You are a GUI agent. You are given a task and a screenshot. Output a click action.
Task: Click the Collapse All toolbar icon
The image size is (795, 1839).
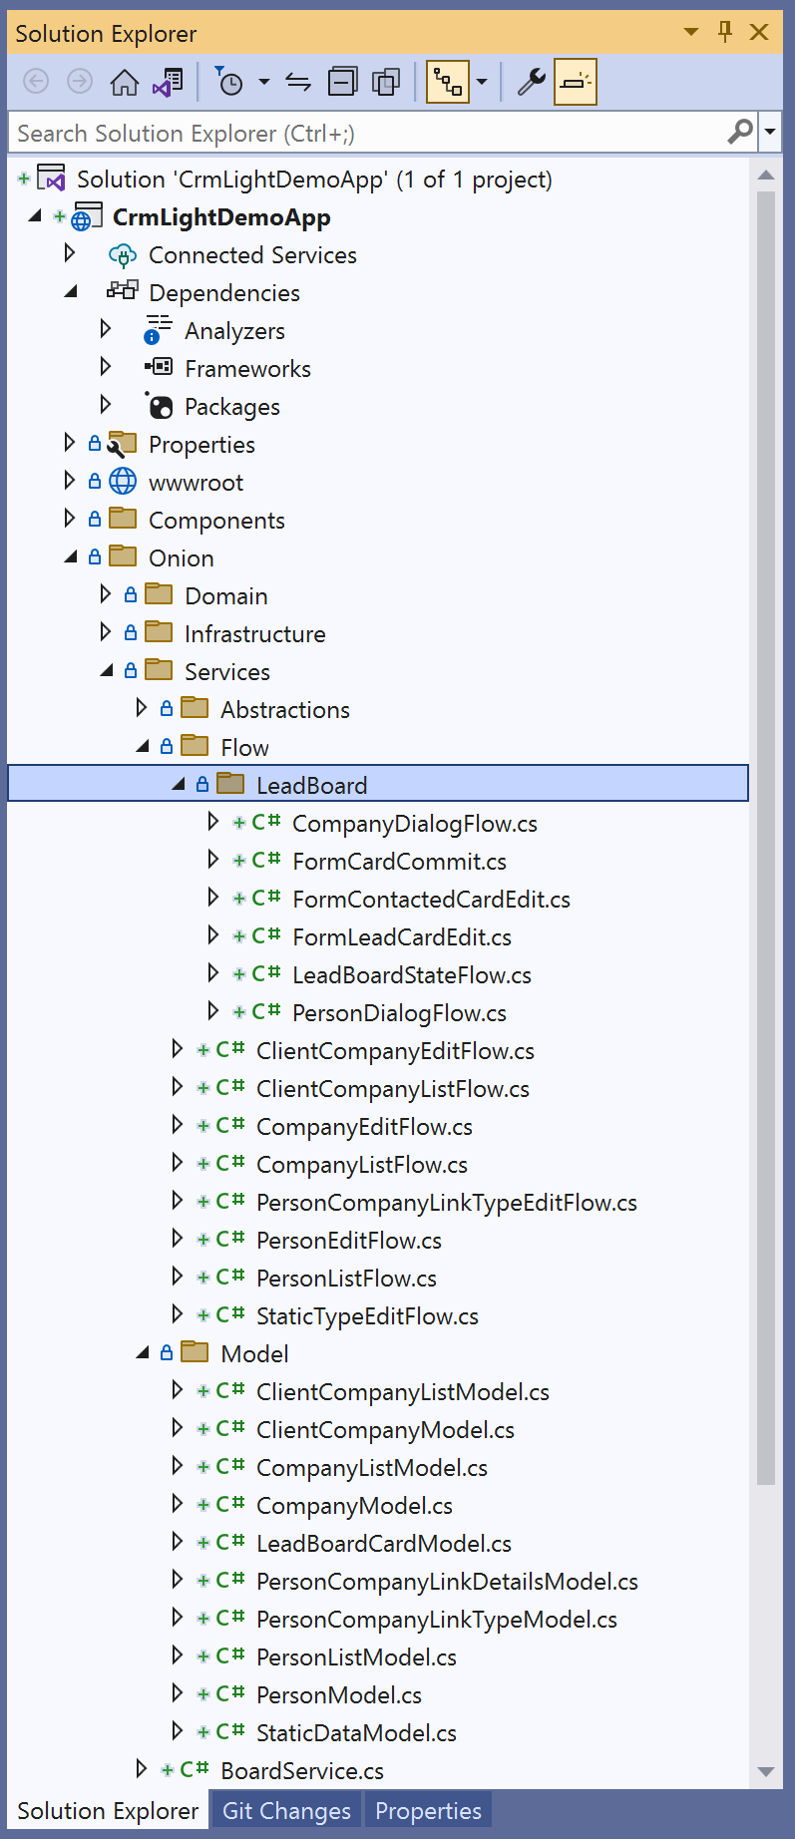342,82
